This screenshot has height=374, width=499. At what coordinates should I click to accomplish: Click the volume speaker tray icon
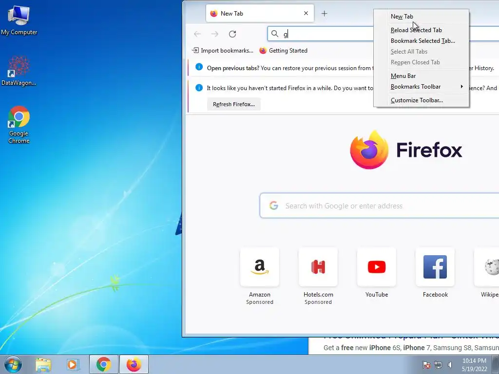click(450, 364)
